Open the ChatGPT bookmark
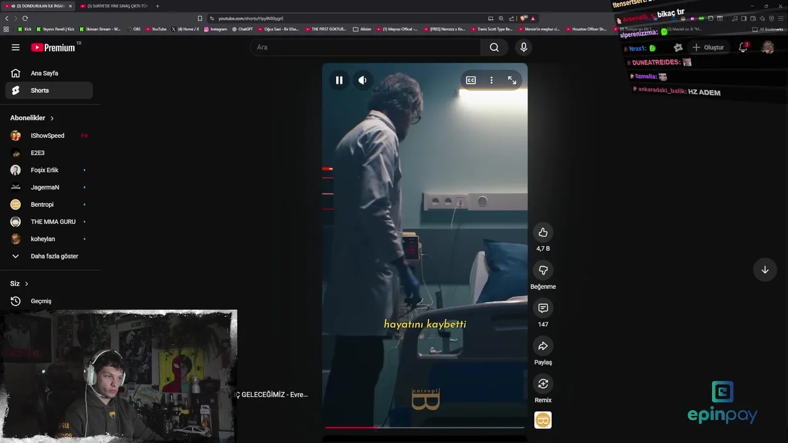This screenshot has width=788, height=443. click(x=243, y=29)
